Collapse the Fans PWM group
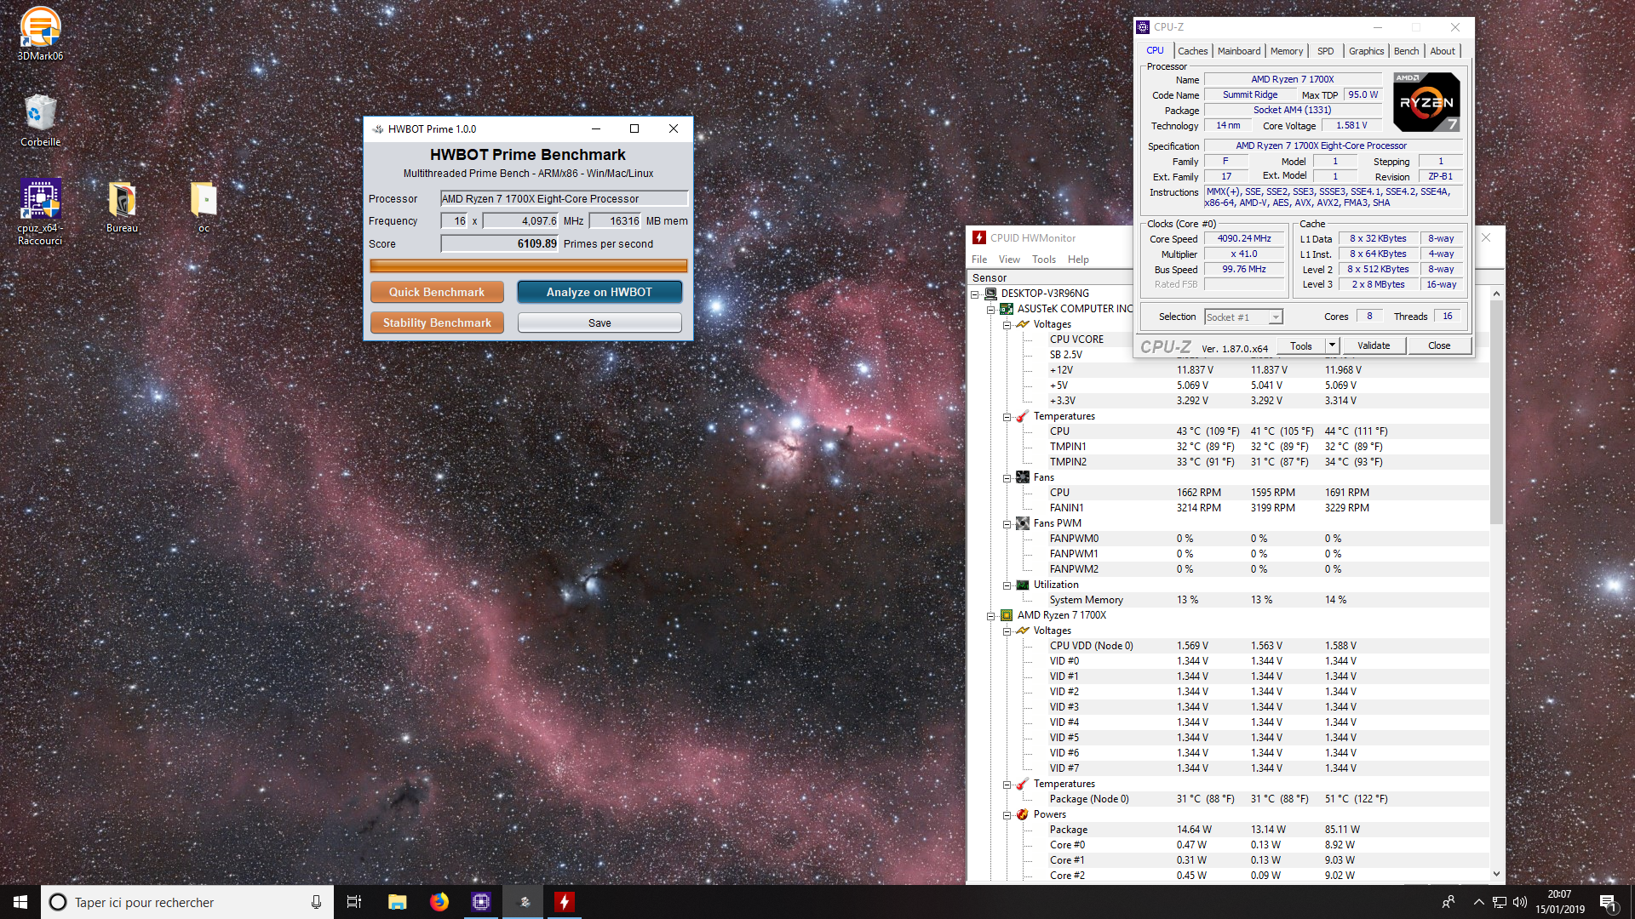Image resolution: width=1635 pixels, height=919 pixels. click(x=1007, y=524)
